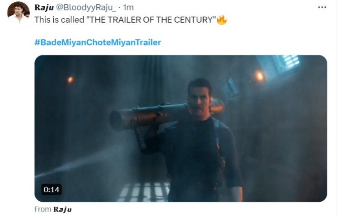The height and width of the screenshot is (217, 346).
Task: Click the 0:14 duration badge on the video
Action: click(x=51, y=189)
